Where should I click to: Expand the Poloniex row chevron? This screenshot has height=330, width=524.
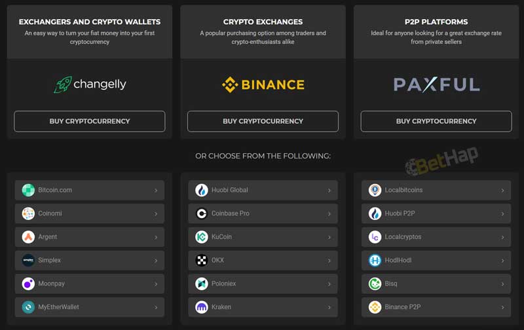pos(329,284)
